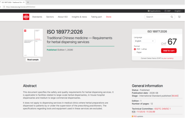Click the Add to cart button

click(x=169, y=51)
